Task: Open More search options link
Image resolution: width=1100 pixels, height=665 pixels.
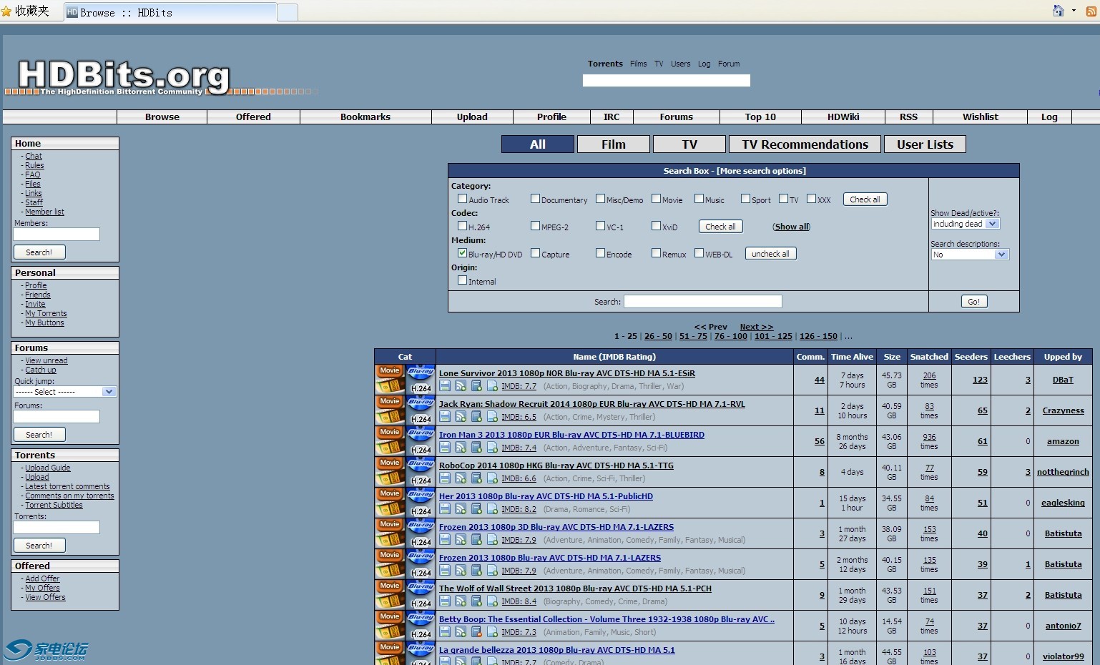Action: coord(761,171)
